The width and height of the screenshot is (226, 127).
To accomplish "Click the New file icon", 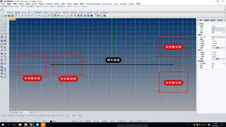I will (x=2, y=16).
